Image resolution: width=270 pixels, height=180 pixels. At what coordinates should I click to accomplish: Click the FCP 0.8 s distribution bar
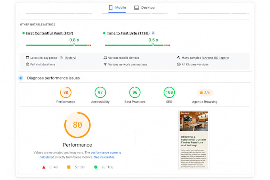coord(58,45)
